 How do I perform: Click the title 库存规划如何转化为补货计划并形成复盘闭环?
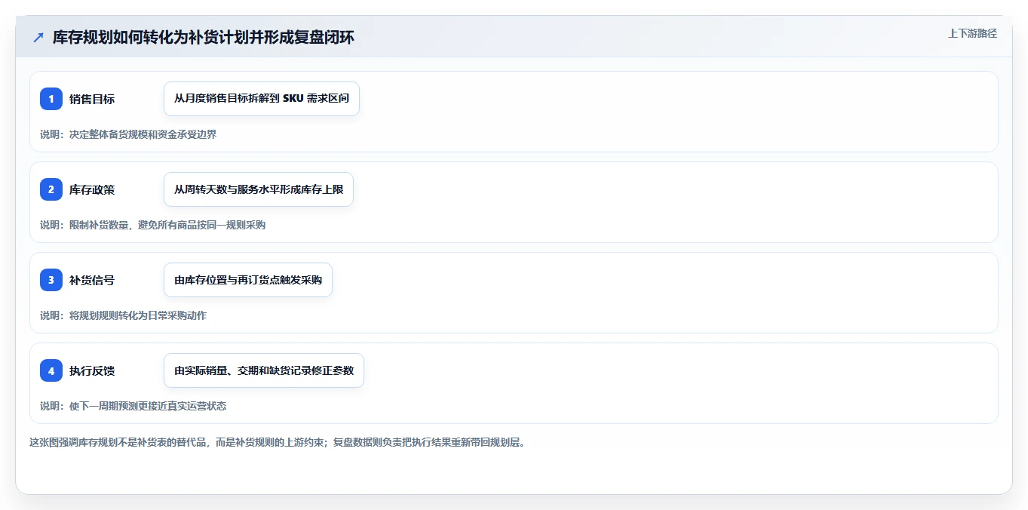click(x=204, y=38)
